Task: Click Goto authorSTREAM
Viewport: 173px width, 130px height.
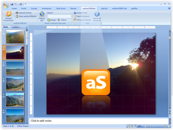Action: 26,16
